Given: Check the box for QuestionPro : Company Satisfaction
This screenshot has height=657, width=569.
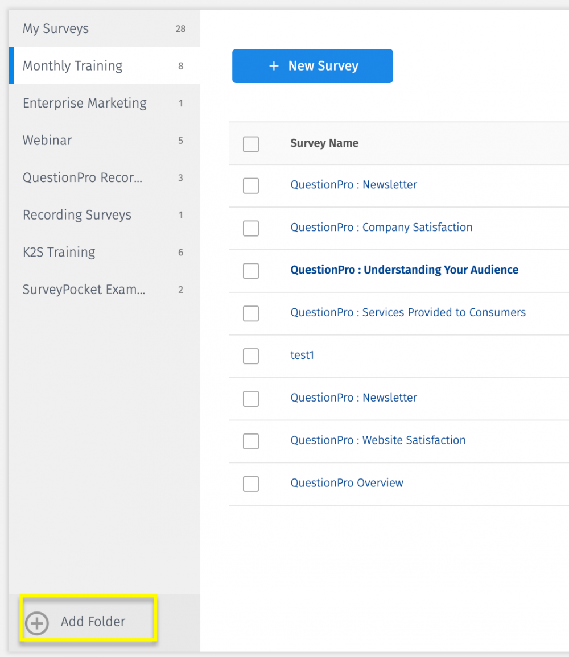Looking at the screenshot, I should point(251,228).
